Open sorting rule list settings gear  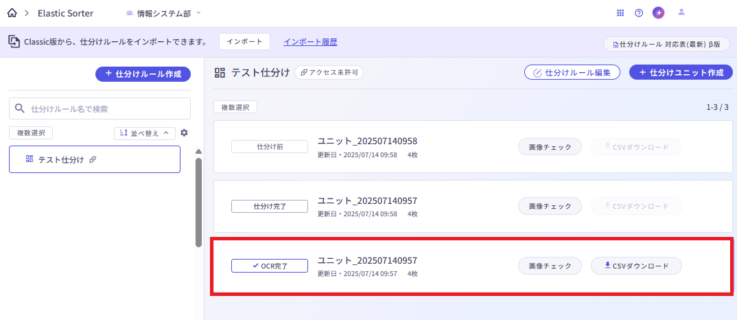[184, 133]
